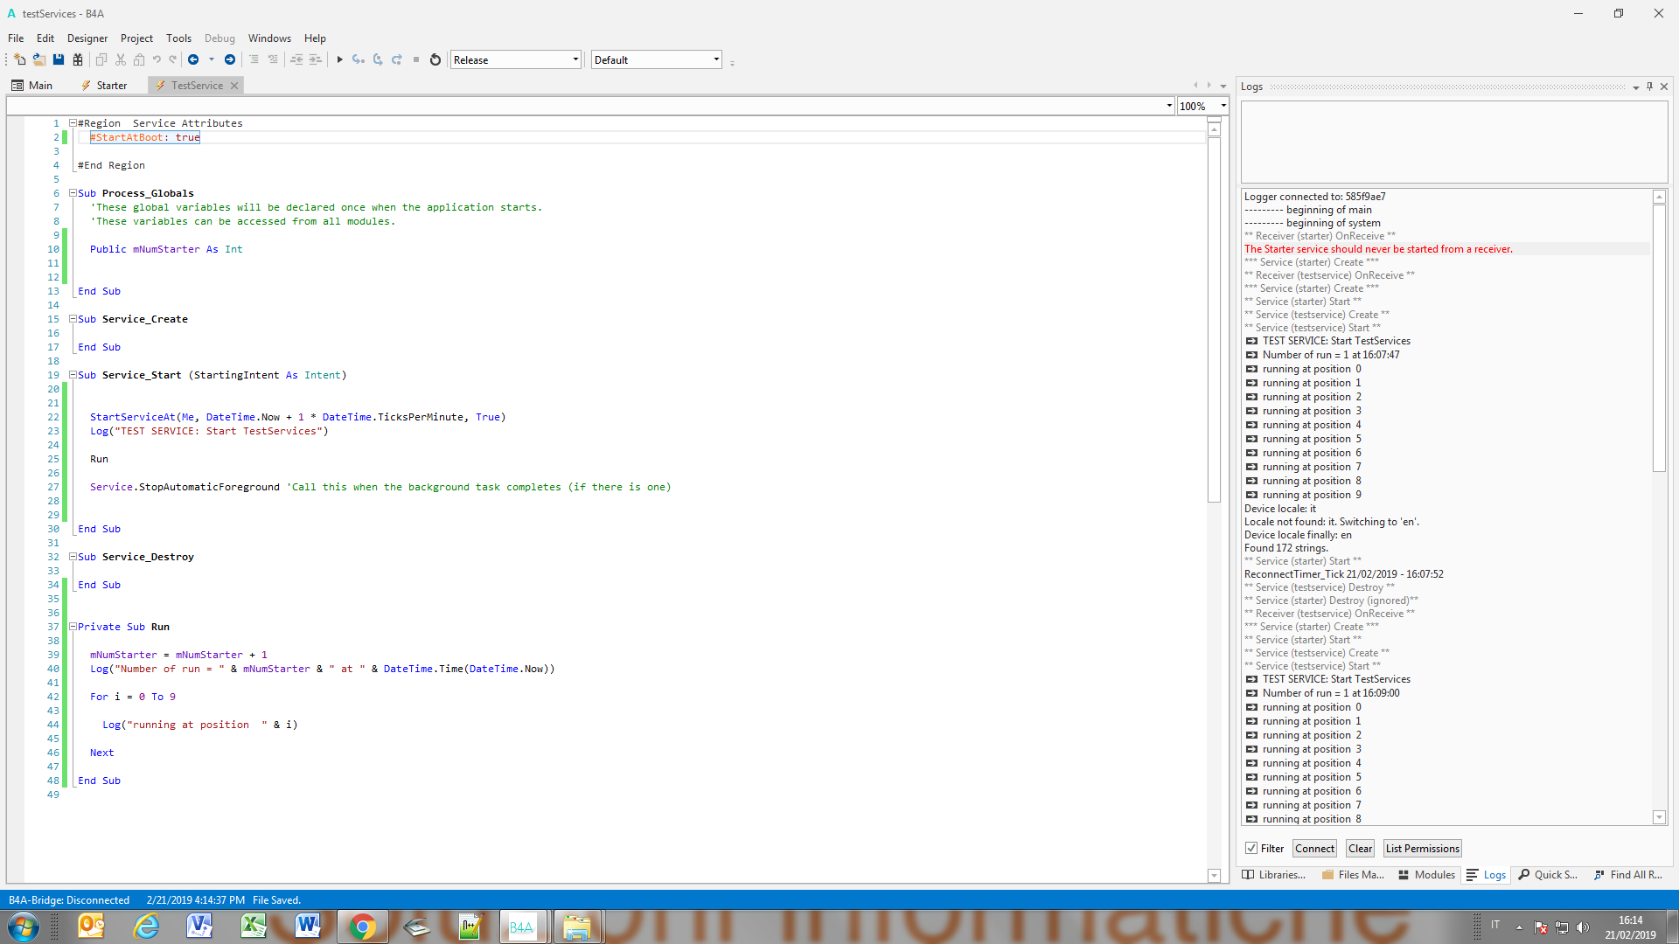Navigate backward with the blue left arrow
1679x944 pixels.
click(193, 59)
